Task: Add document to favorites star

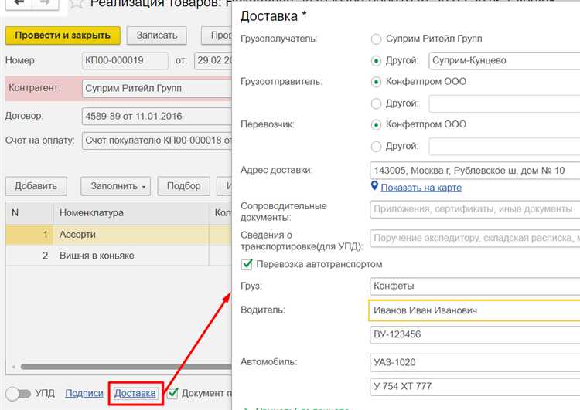Action: click(x=76, y=4)
